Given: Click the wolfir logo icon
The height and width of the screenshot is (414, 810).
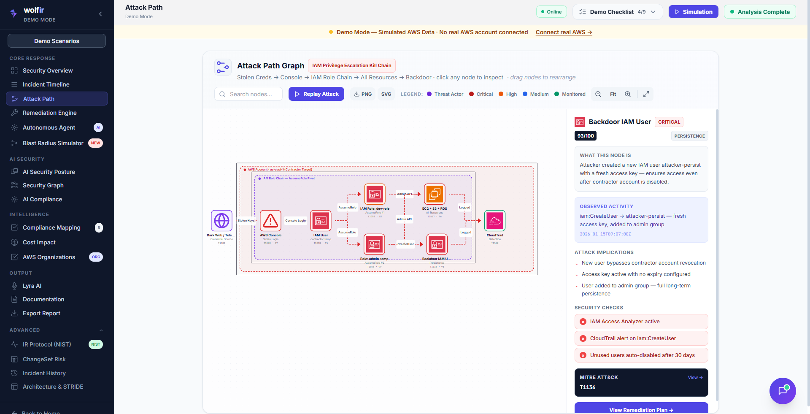Looking at the screenshot, I should [x=14, y=14].
